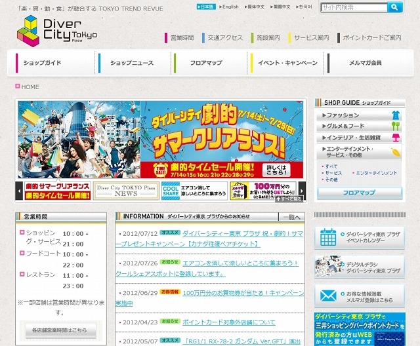The width and height of the screenshot is (420, 346).
Task: Expand the インテリア・生活雑貨 category
Action: tap(359, 138)
